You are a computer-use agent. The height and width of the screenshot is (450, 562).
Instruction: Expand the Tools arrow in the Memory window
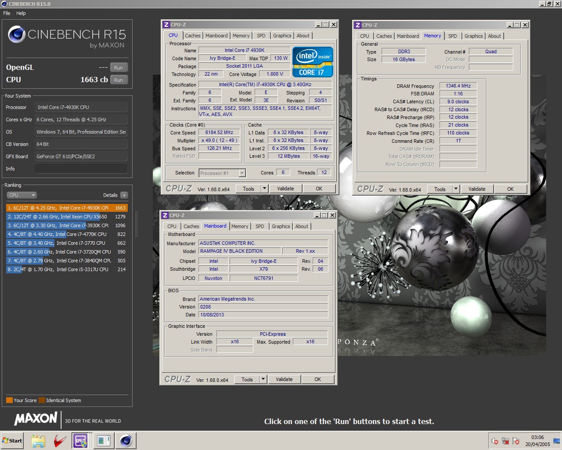pos(456,189)
